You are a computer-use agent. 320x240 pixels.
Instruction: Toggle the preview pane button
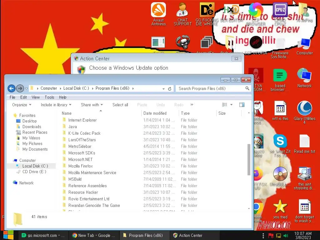coord(242,105)
